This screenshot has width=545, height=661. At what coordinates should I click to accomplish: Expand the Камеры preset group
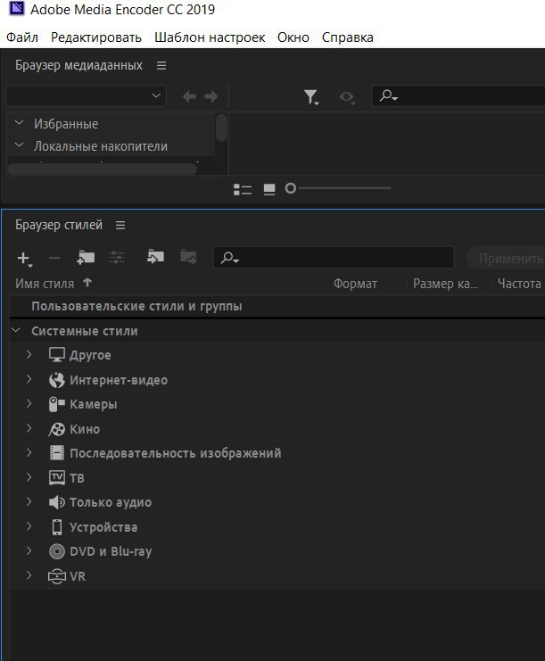pyautogui.click(x=29, y=404)
